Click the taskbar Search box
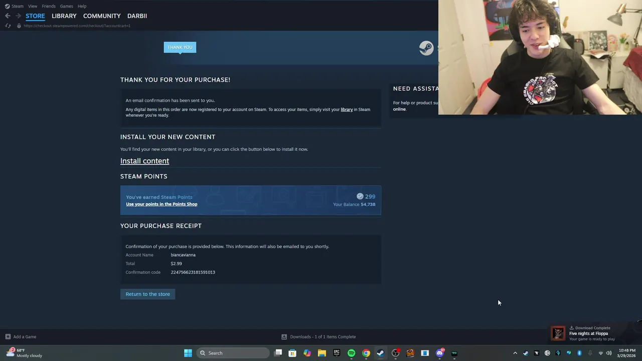Screen dimensions: 642x361 coord(233,353)
